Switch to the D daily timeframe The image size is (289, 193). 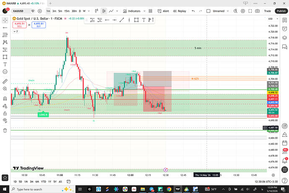click(x=80, y=11)
